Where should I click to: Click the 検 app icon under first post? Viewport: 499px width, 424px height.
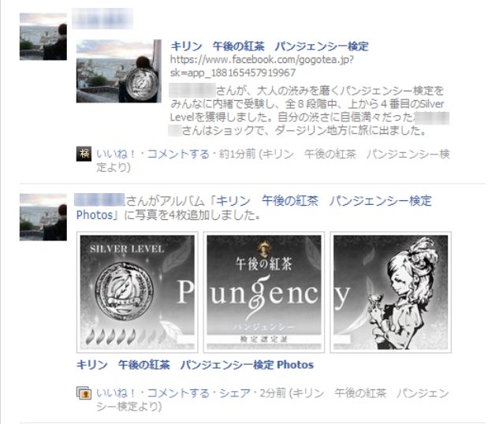tap(84, 154)
